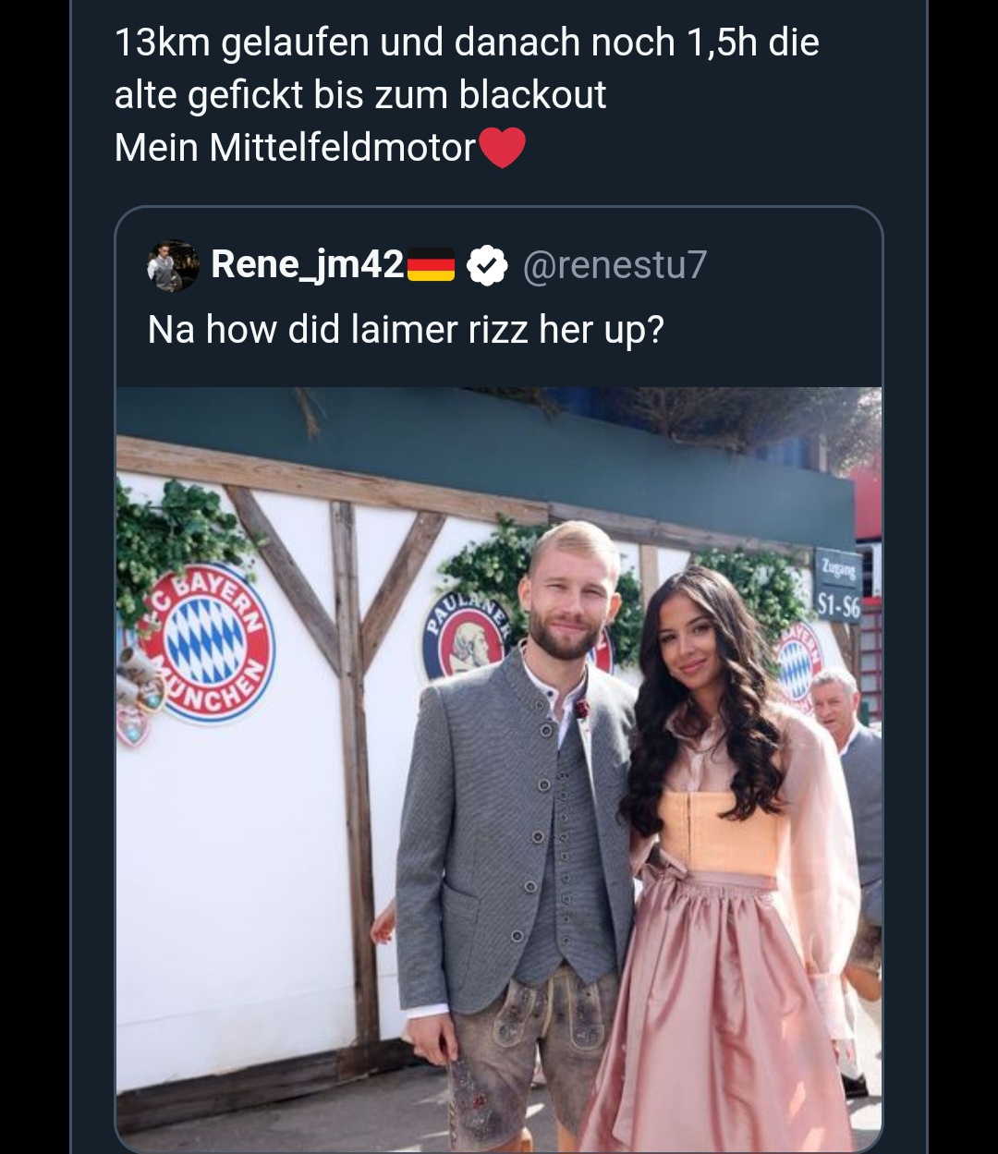This screenshot has width=998, height=1154.
Task: Click the man in the grey jacket
Action: tap(517, 813)
